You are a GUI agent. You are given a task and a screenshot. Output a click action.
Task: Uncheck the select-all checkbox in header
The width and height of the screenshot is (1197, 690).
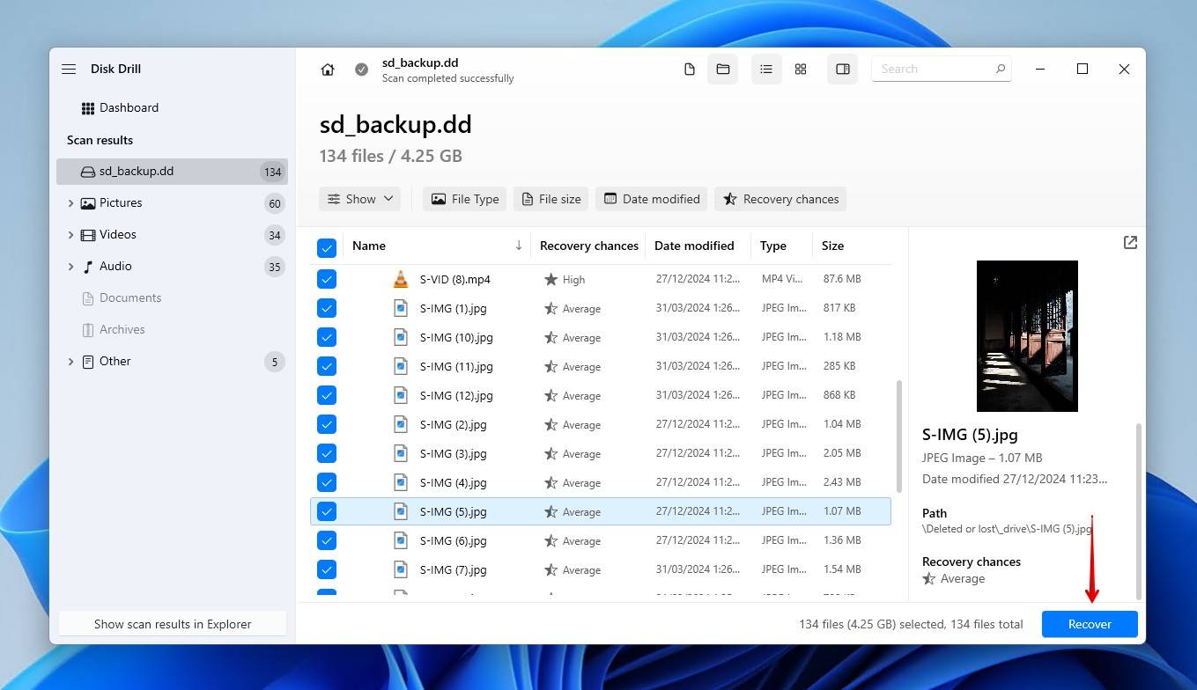coord(327,247)
